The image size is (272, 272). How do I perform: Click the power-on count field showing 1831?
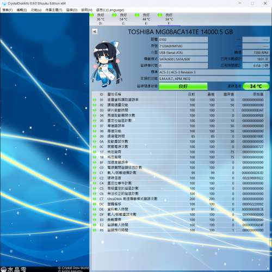coord(256,59)
